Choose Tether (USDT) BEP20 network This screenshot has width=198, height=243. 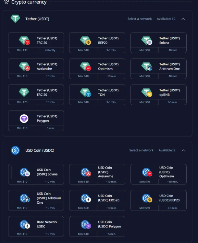[97, 43]
